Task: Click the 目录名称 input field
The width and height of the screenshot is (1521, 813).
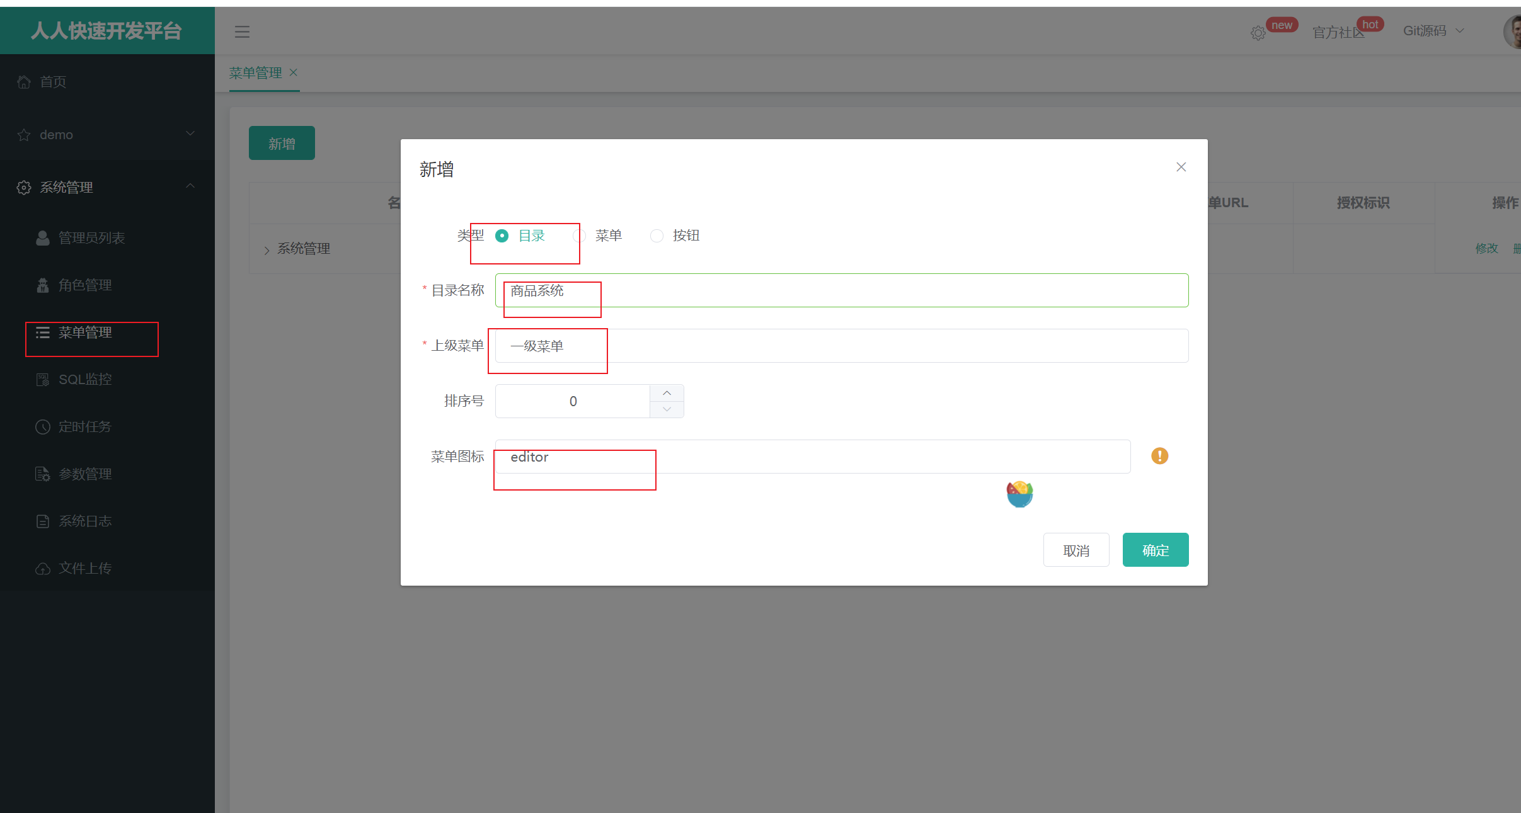Action: (841, 290)
